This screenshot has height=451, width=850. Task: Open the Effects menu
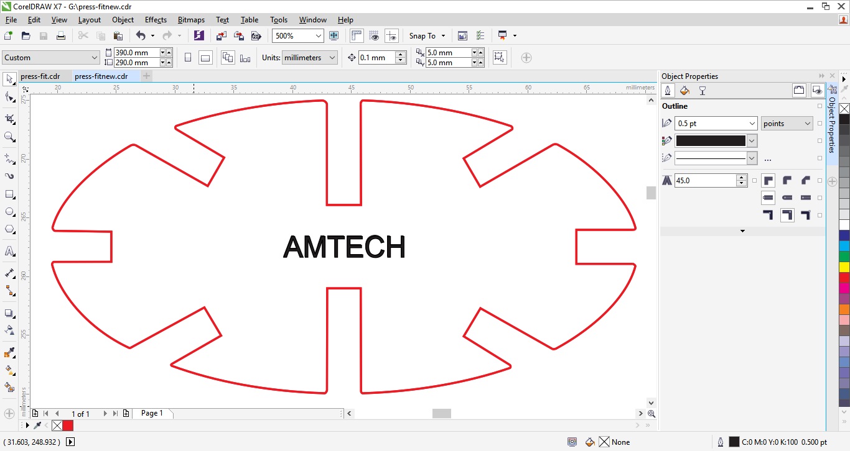[156, 19]
